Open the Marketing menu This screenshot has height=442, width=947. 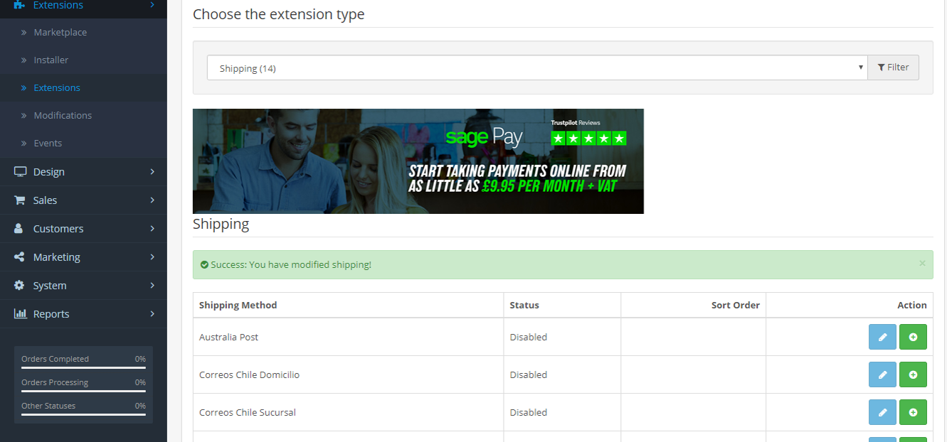click(83, 257)
